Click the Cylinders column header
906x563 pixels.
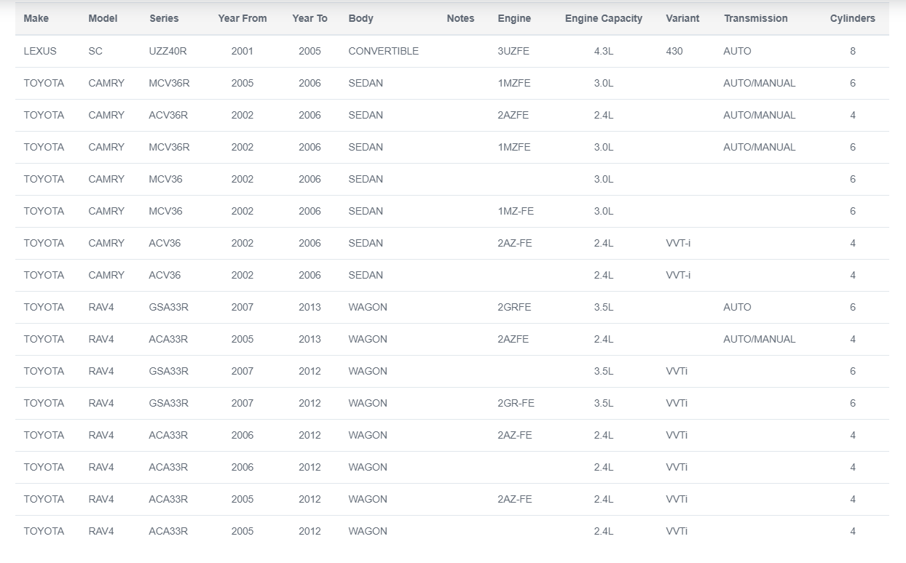[853, 18]
